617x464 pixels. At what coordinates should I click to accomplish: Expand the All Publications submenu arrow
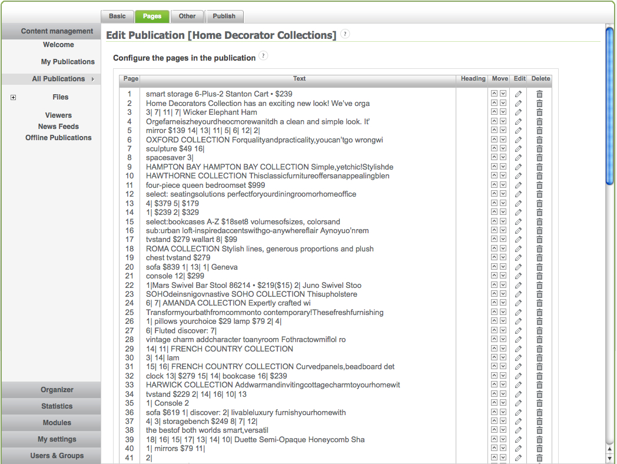coord(93,79)
